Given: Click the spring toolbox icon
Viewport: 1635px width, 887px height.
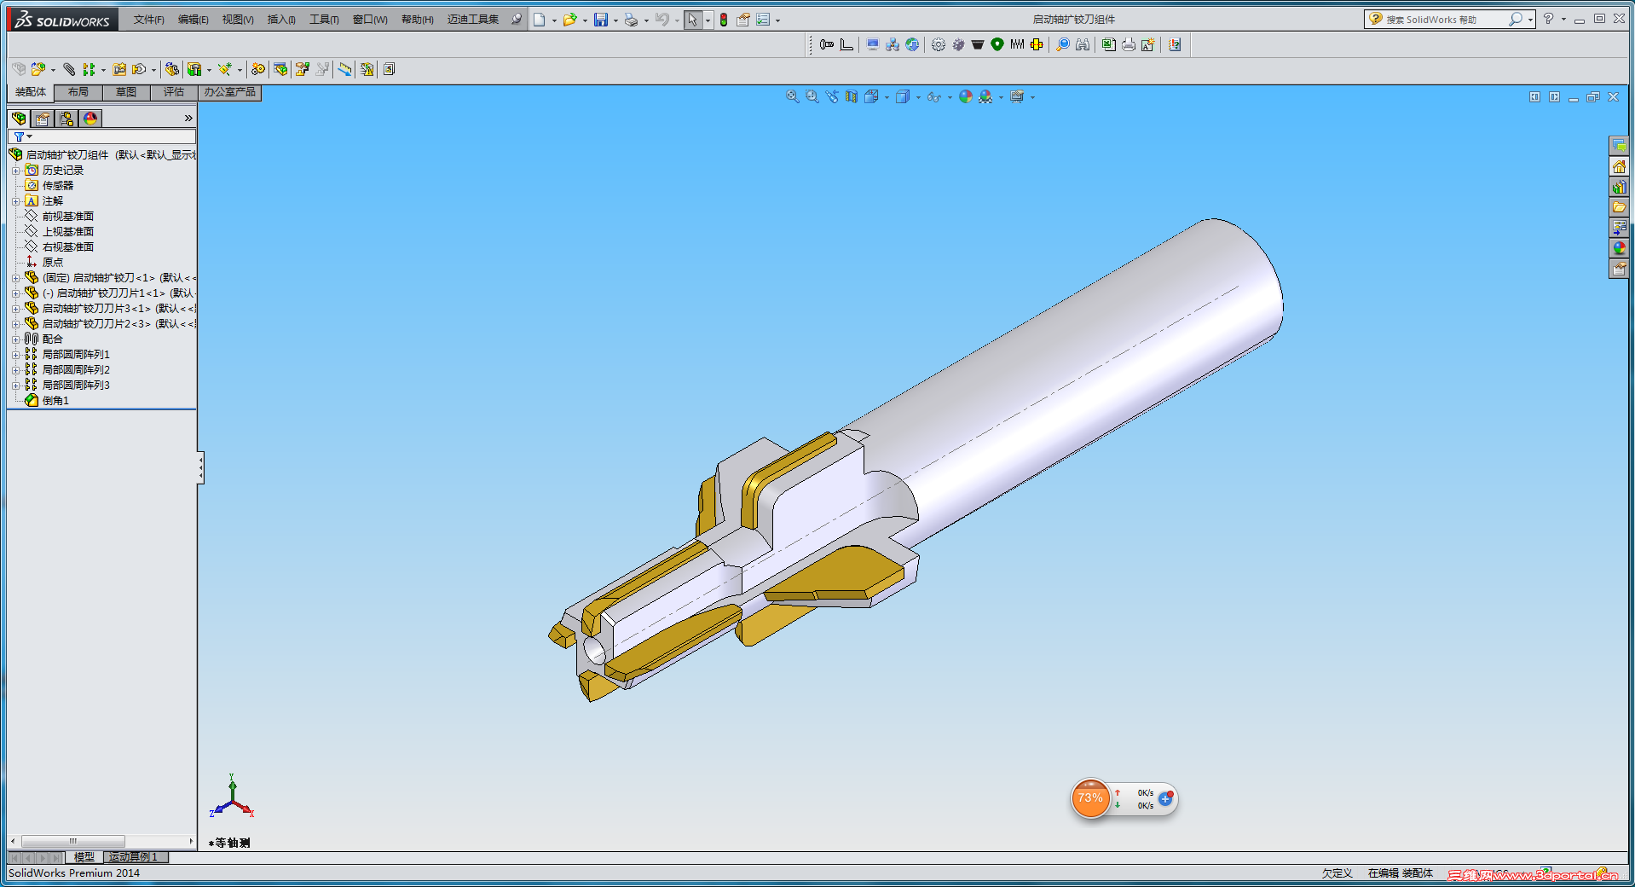Looking at the screenshot, I should (x=1017, y=44).
